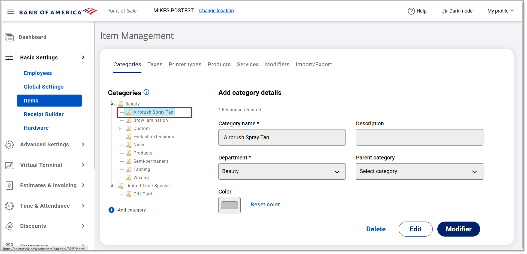Open Employees in the sidebar
Screen dimensions: 527x254
pyautogui.click(x=38, y=73)
